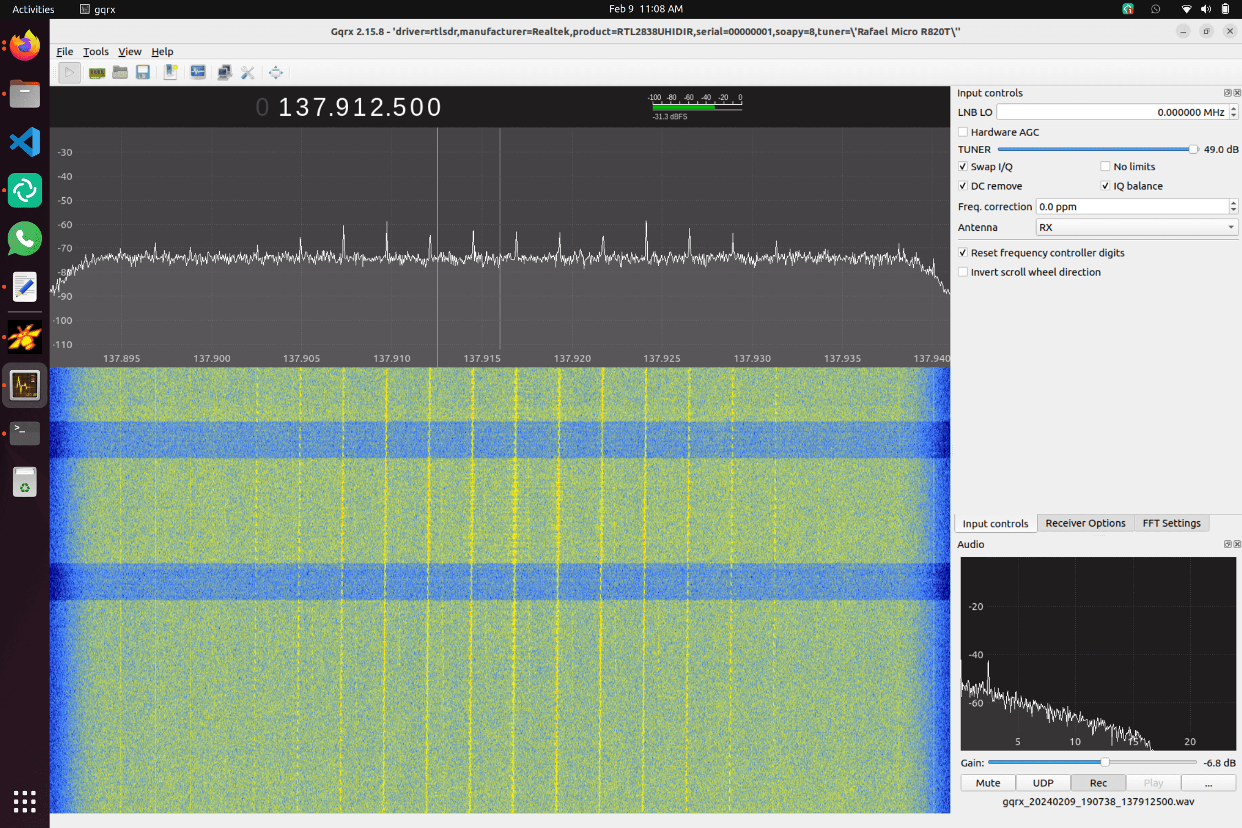Click the Wi-Fi tray icon
This screenshot has height=828, width=1242.
click(x=1186, y=9)
